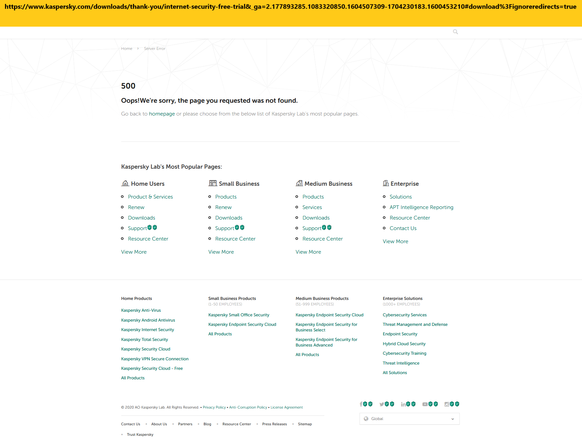Open the LinkedIn social icon
Viewport: 582px width, 442px height.
tap(403, 404)
